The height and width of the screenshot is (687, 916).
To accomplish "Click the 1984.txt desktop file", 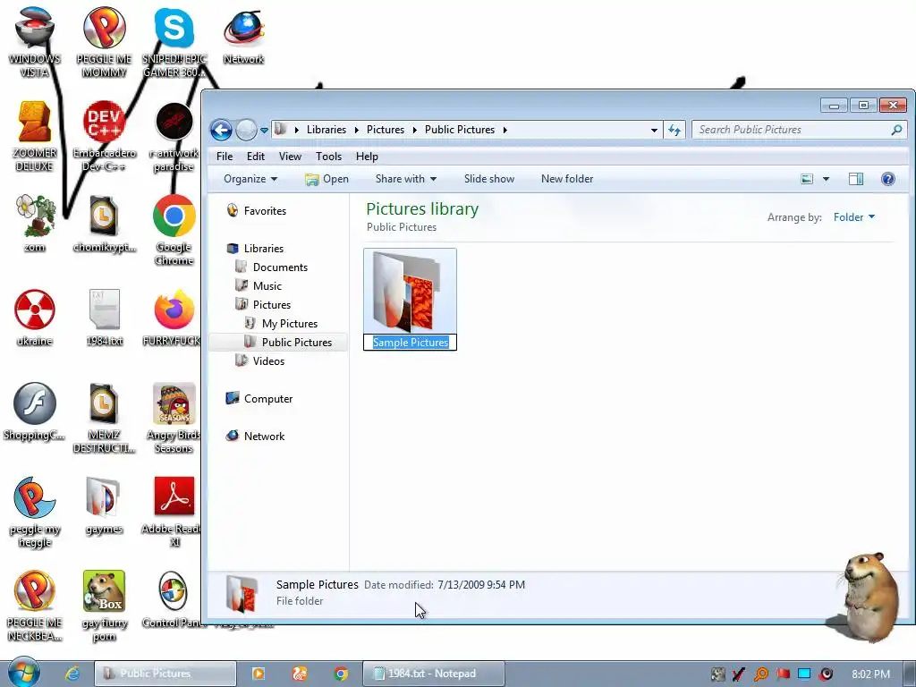I will [x=104, y=318].
